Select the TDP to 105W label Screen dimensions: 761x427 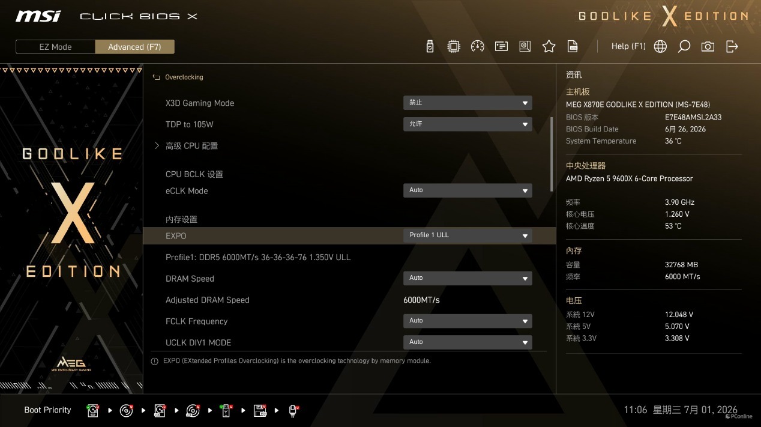coord(190,124)
